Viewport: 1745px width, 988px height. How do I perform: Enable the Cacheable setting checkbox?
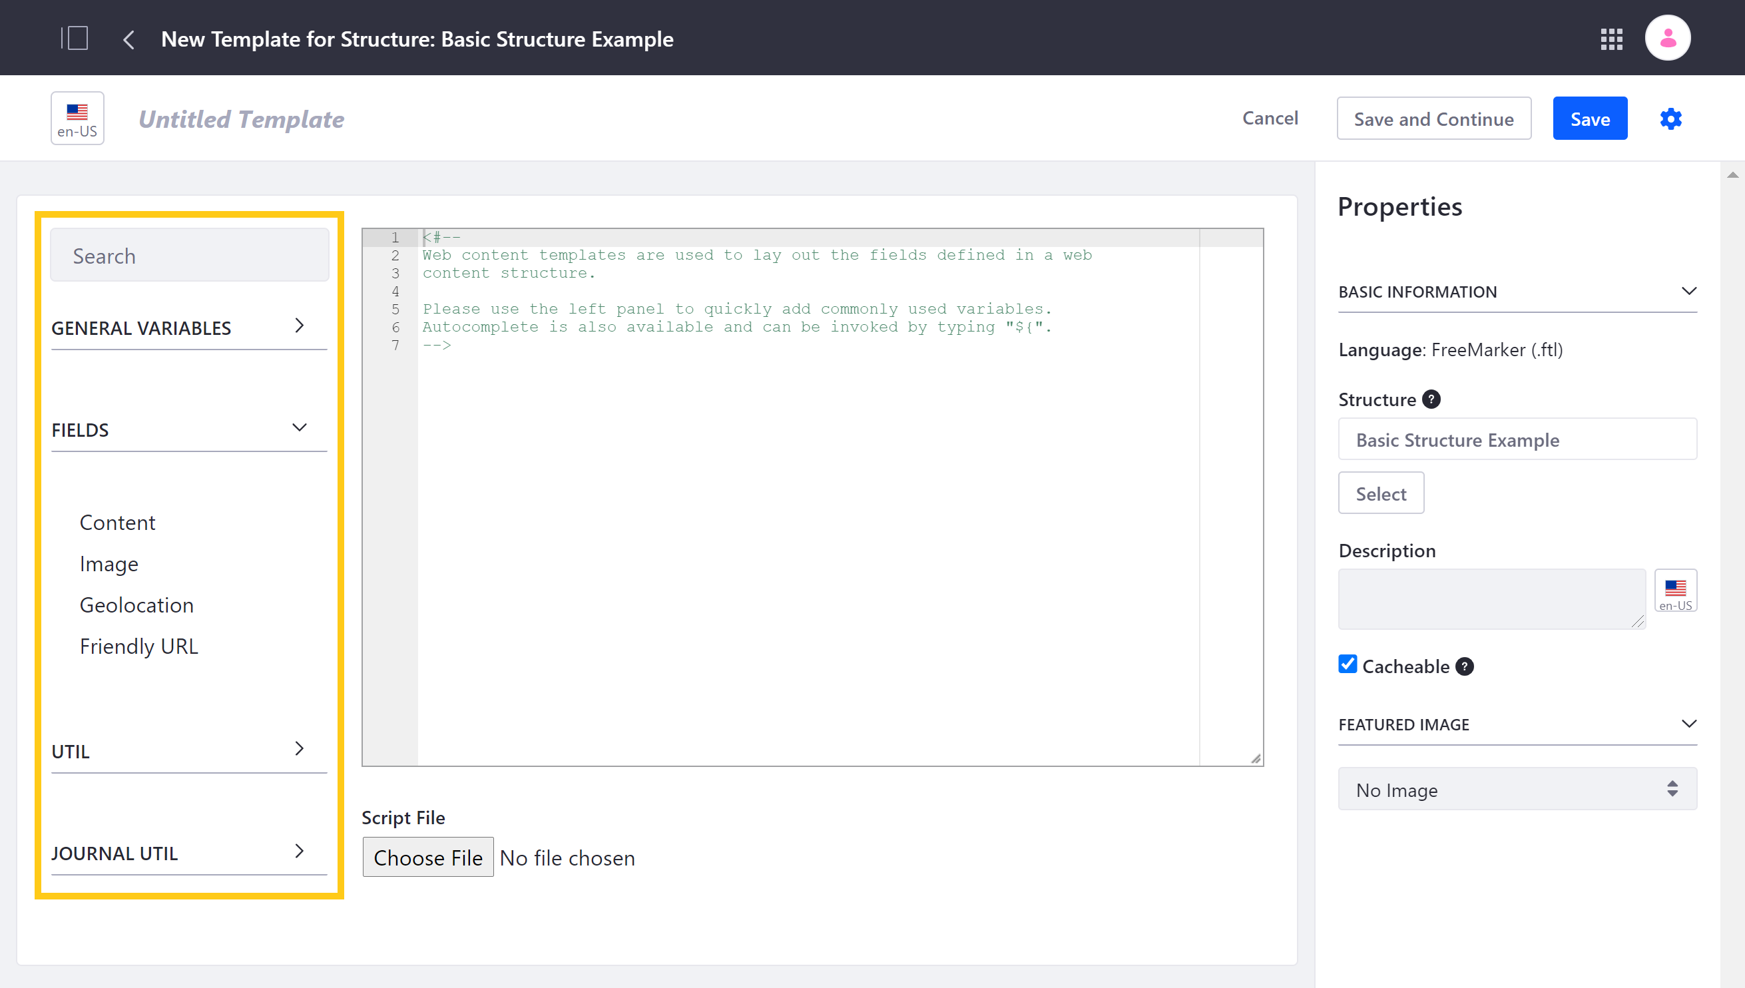(1347, 666)
